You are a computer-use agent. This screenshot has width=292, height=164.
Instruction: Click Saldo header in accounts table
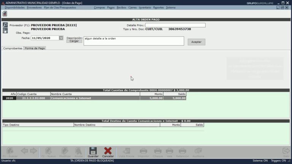(175, 94)
